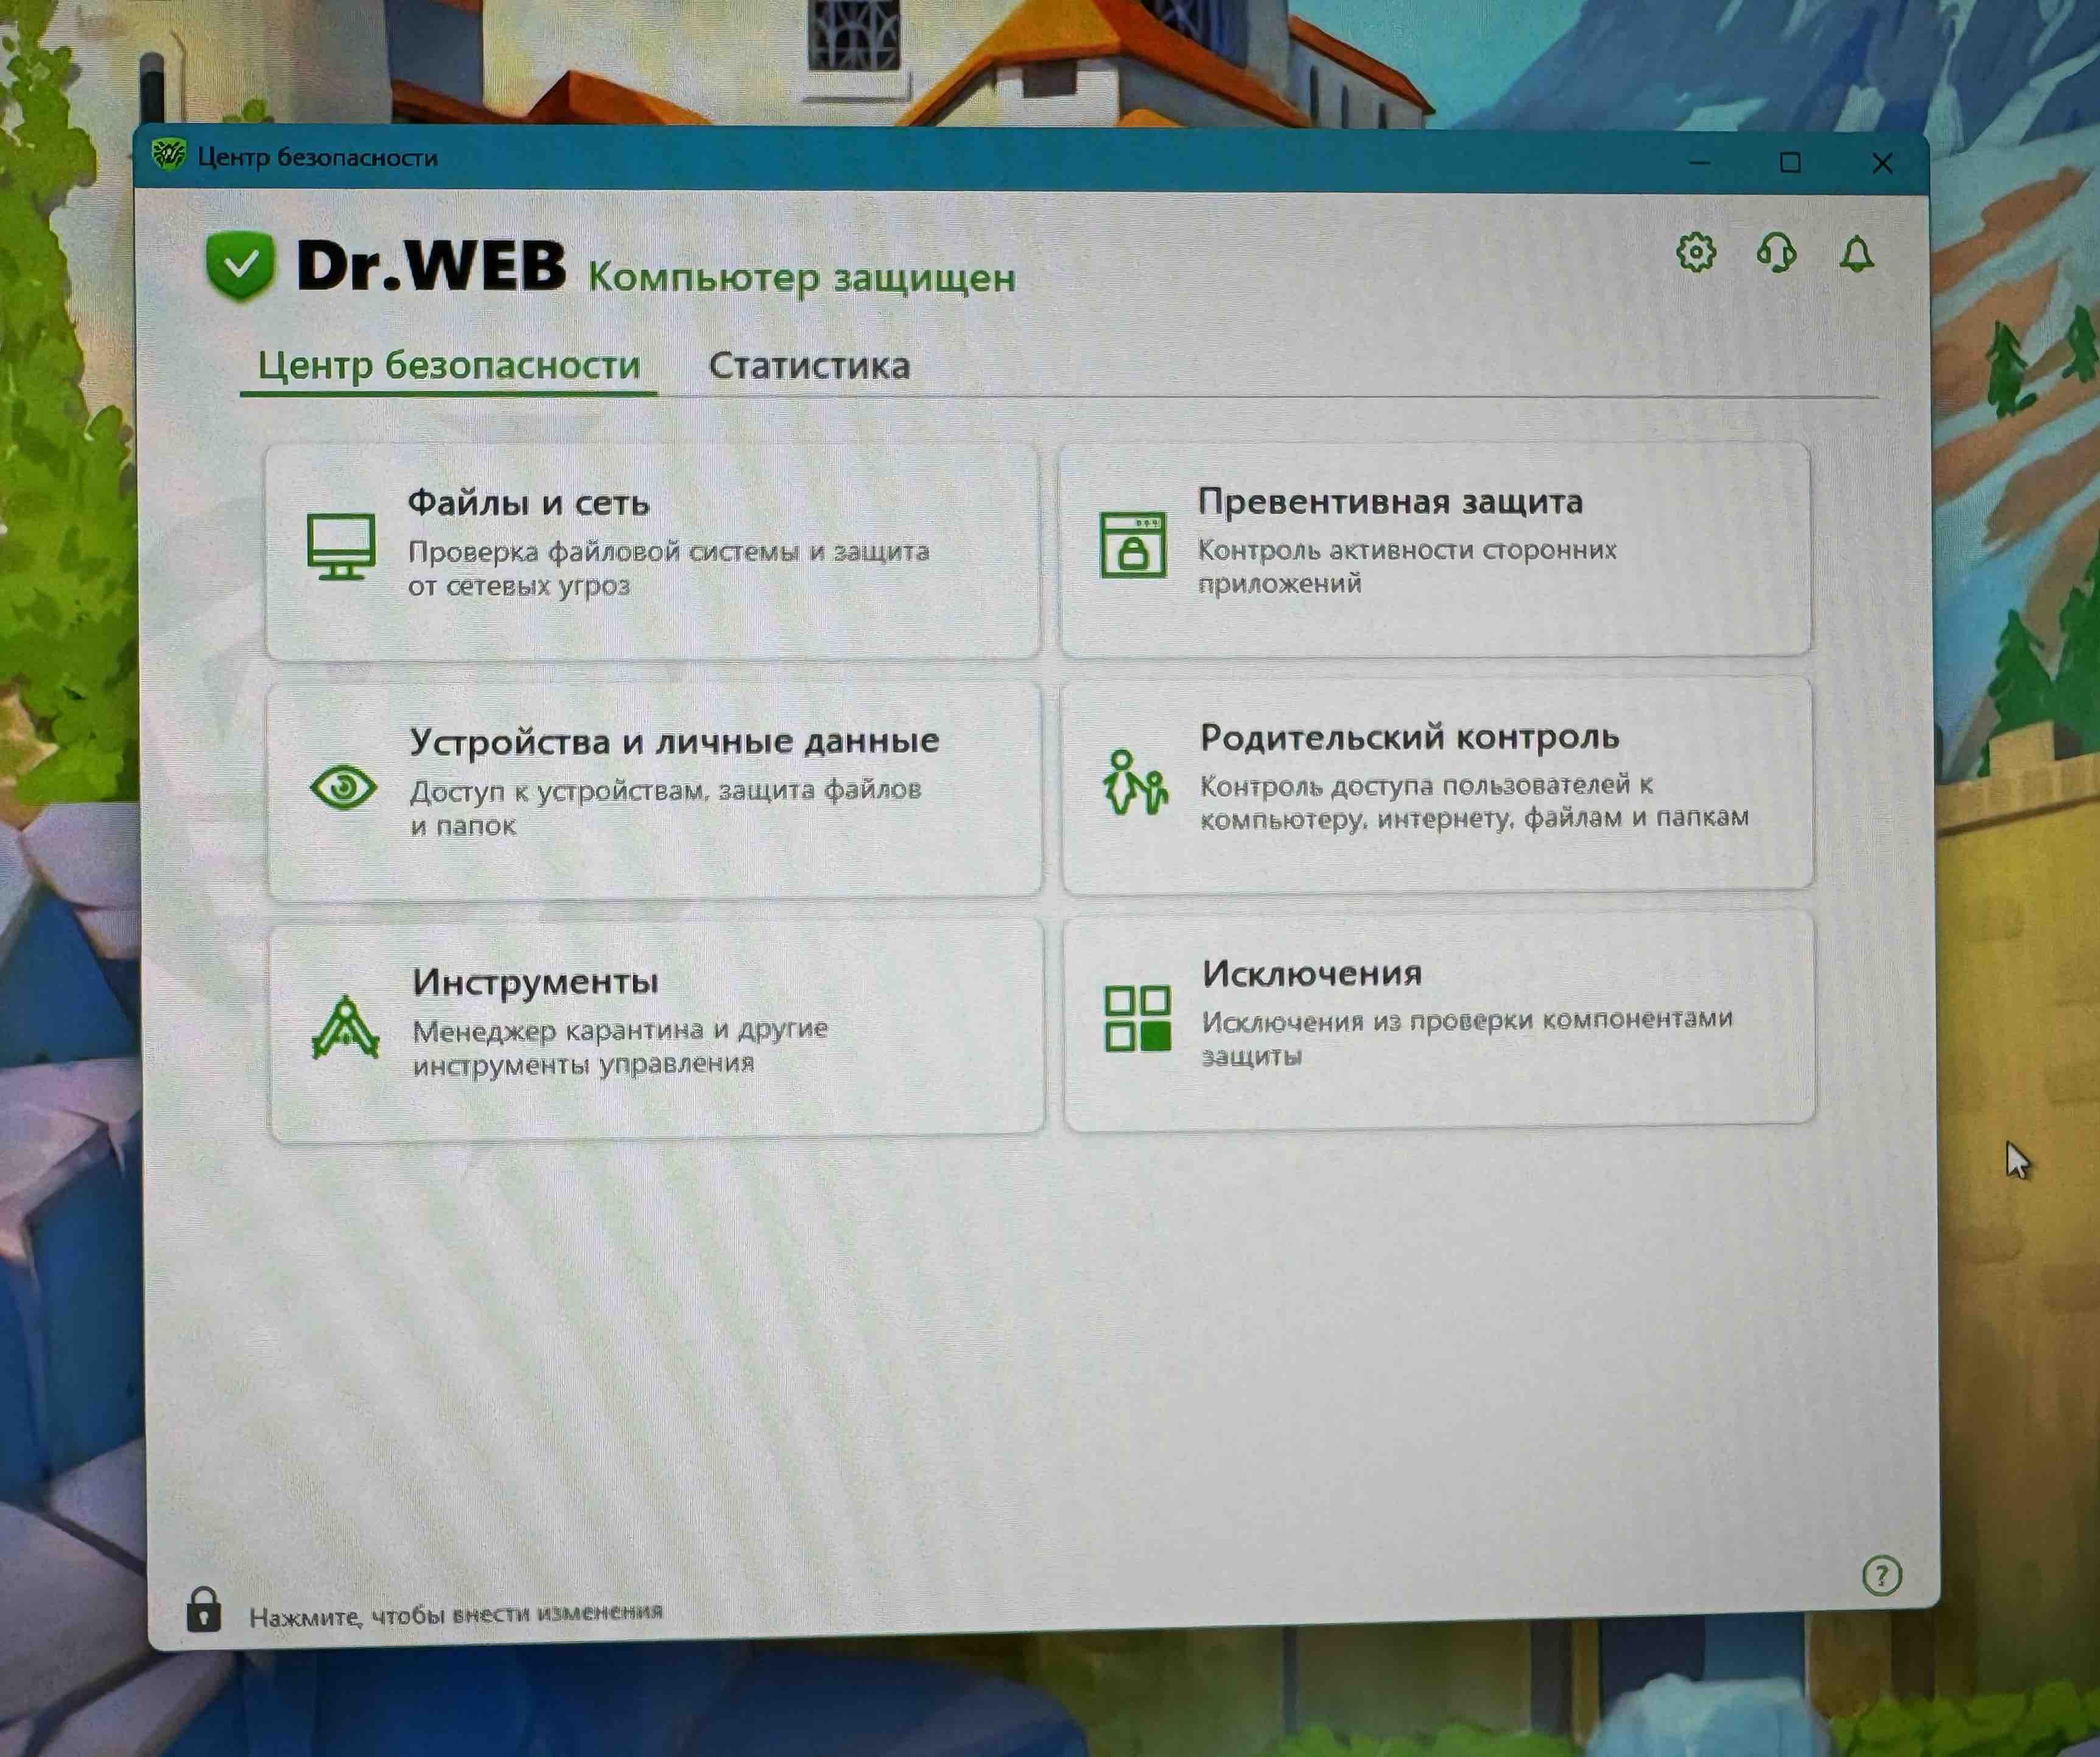
Task: Open notifications via the bell icon
Action: [x=1856, y=254]
